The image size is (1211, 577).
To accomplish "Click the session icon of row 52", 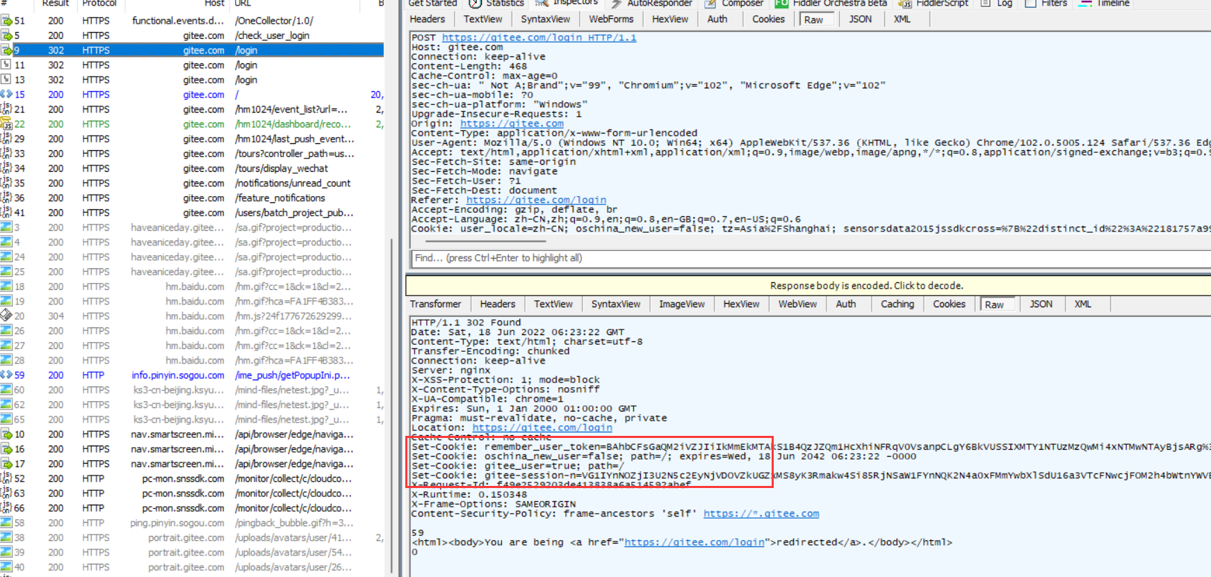I will click(x=7, y=478).
